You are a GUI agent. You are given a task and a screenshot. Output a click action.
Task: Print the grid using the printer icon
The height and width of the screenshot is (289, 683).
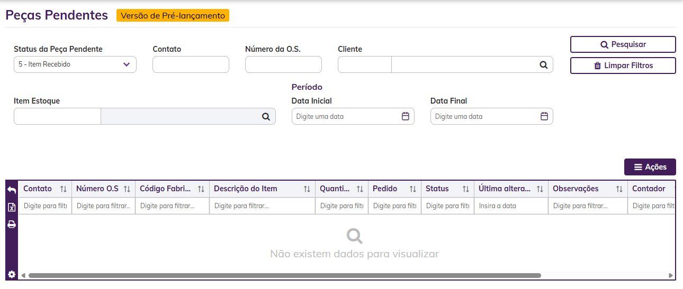tap(12, 225)
